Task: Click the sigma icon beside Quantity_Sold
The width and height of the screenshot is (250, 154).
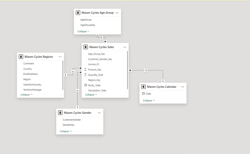Action: [x=86, y=75]
